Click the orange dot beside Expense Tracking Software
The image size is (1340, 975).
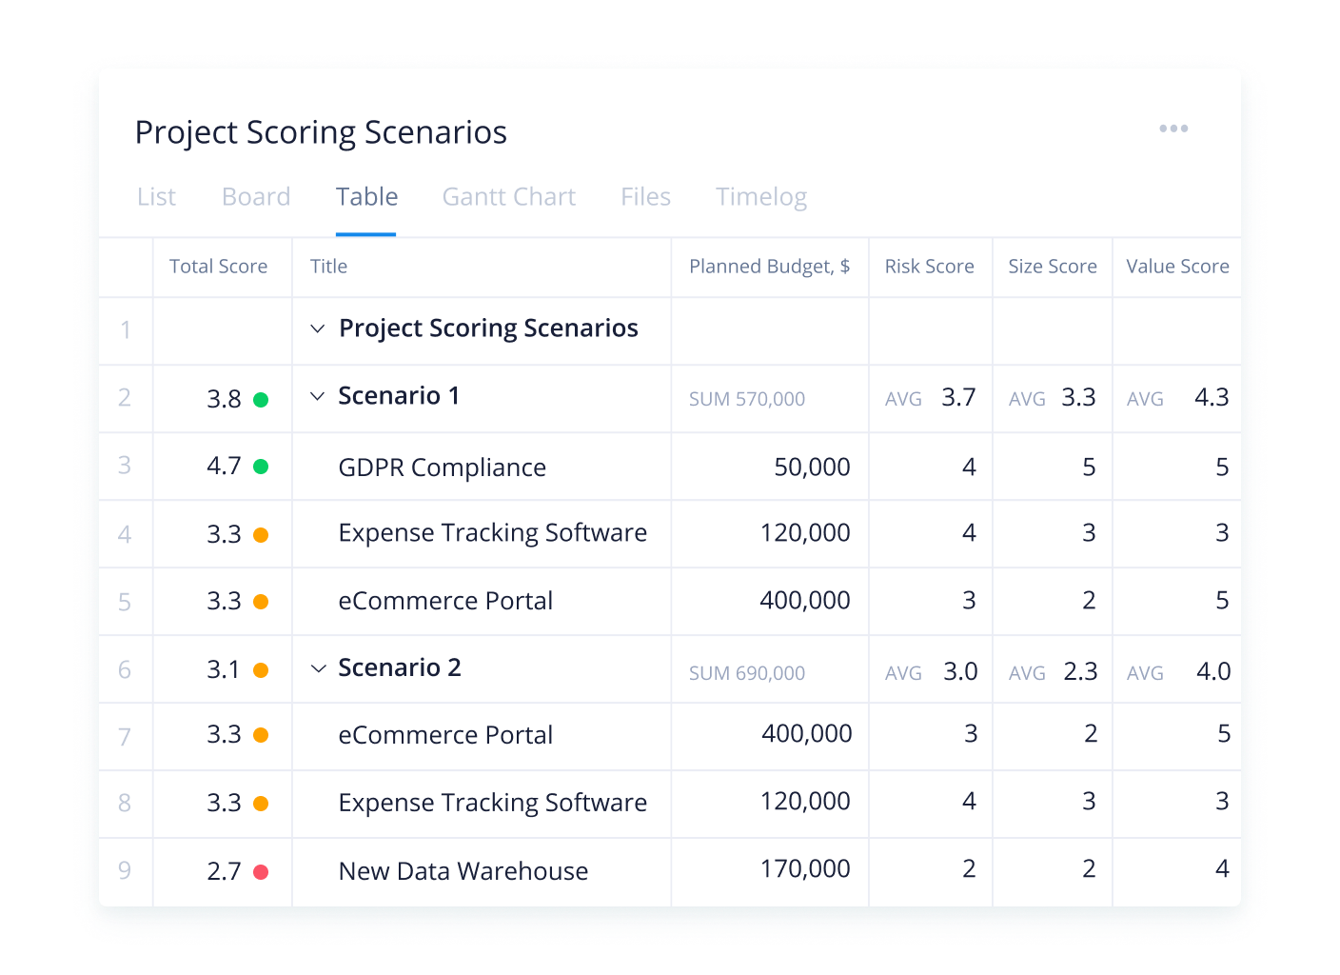[x=262, y=534]
